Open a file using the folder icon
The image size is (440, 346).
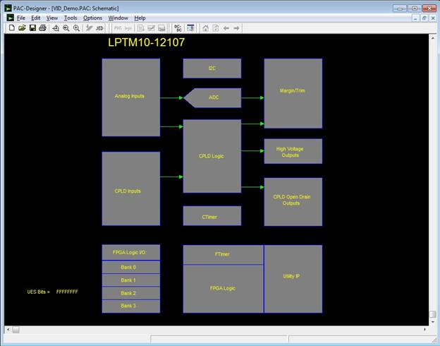[22, 28]
